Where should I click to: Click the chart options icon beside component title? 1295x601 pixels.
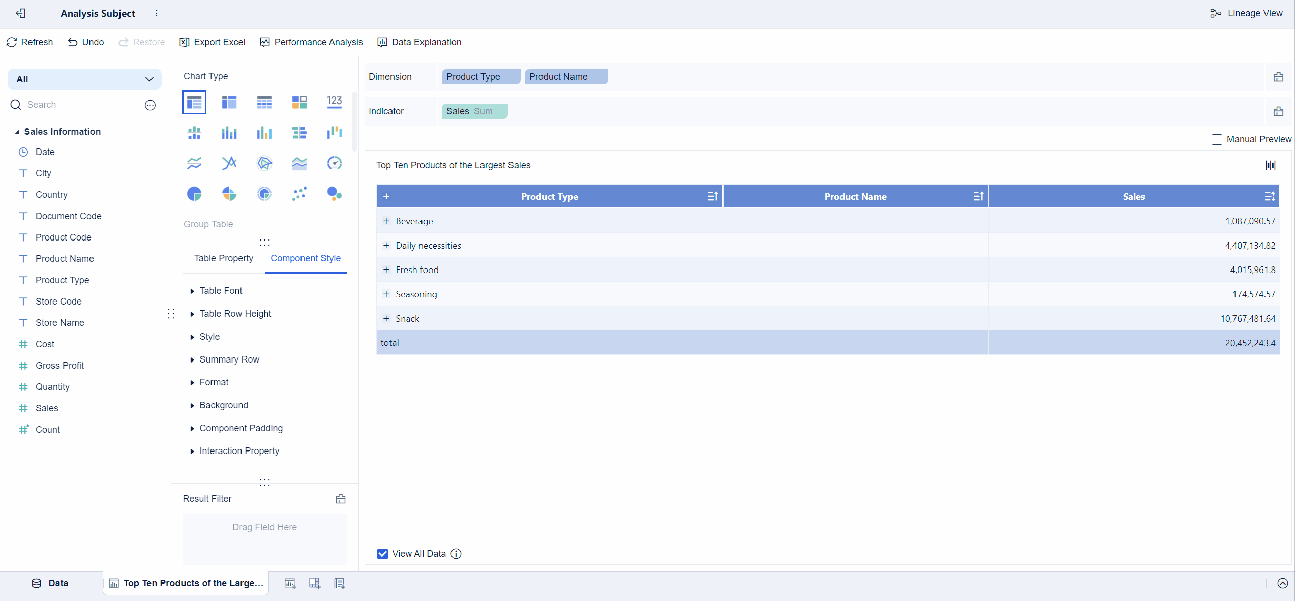coord(1271,165)
